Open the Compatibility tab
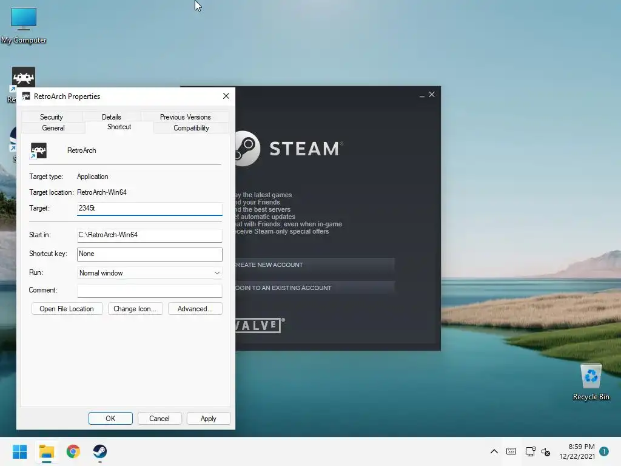621x466 pixels. click(x=191, y=128)
